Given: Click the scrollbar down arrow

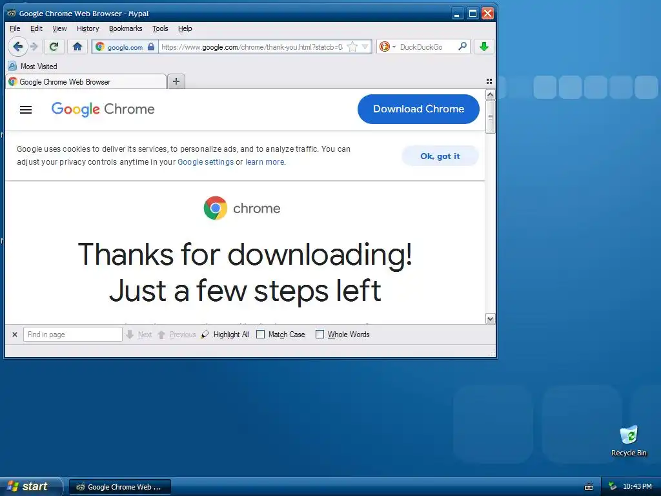Looking at the screenshot, I should click(490, 319).
